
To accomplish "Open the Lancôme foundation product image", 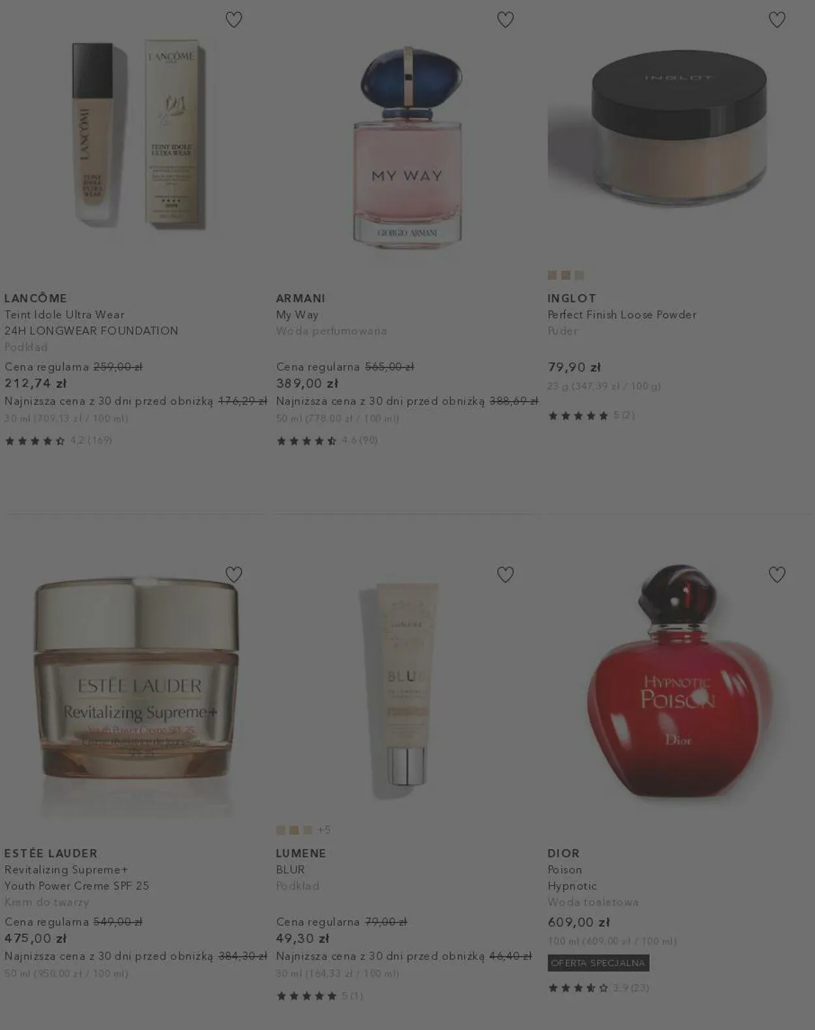I will pos(136,136).
